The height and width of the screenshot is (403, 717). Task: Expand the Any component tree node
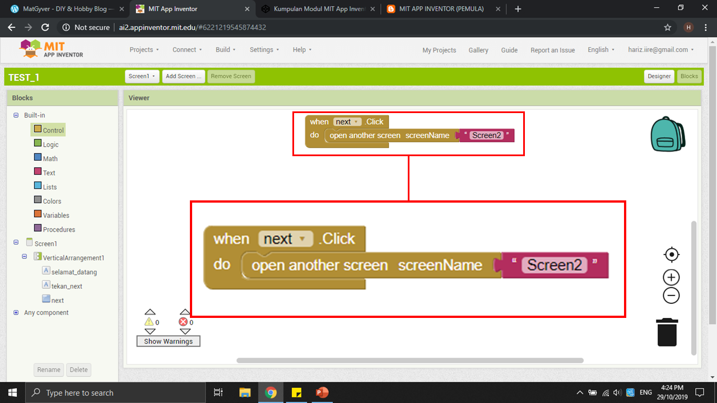coord(16,313)
